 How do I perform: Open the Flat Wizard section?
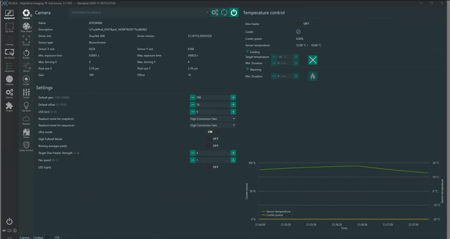point(9,54)
